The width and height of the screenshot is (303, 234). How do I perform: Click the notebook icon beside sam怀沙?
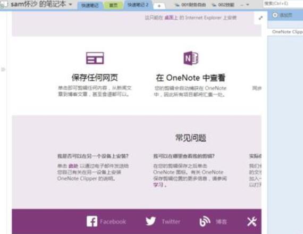coord(4,4)
